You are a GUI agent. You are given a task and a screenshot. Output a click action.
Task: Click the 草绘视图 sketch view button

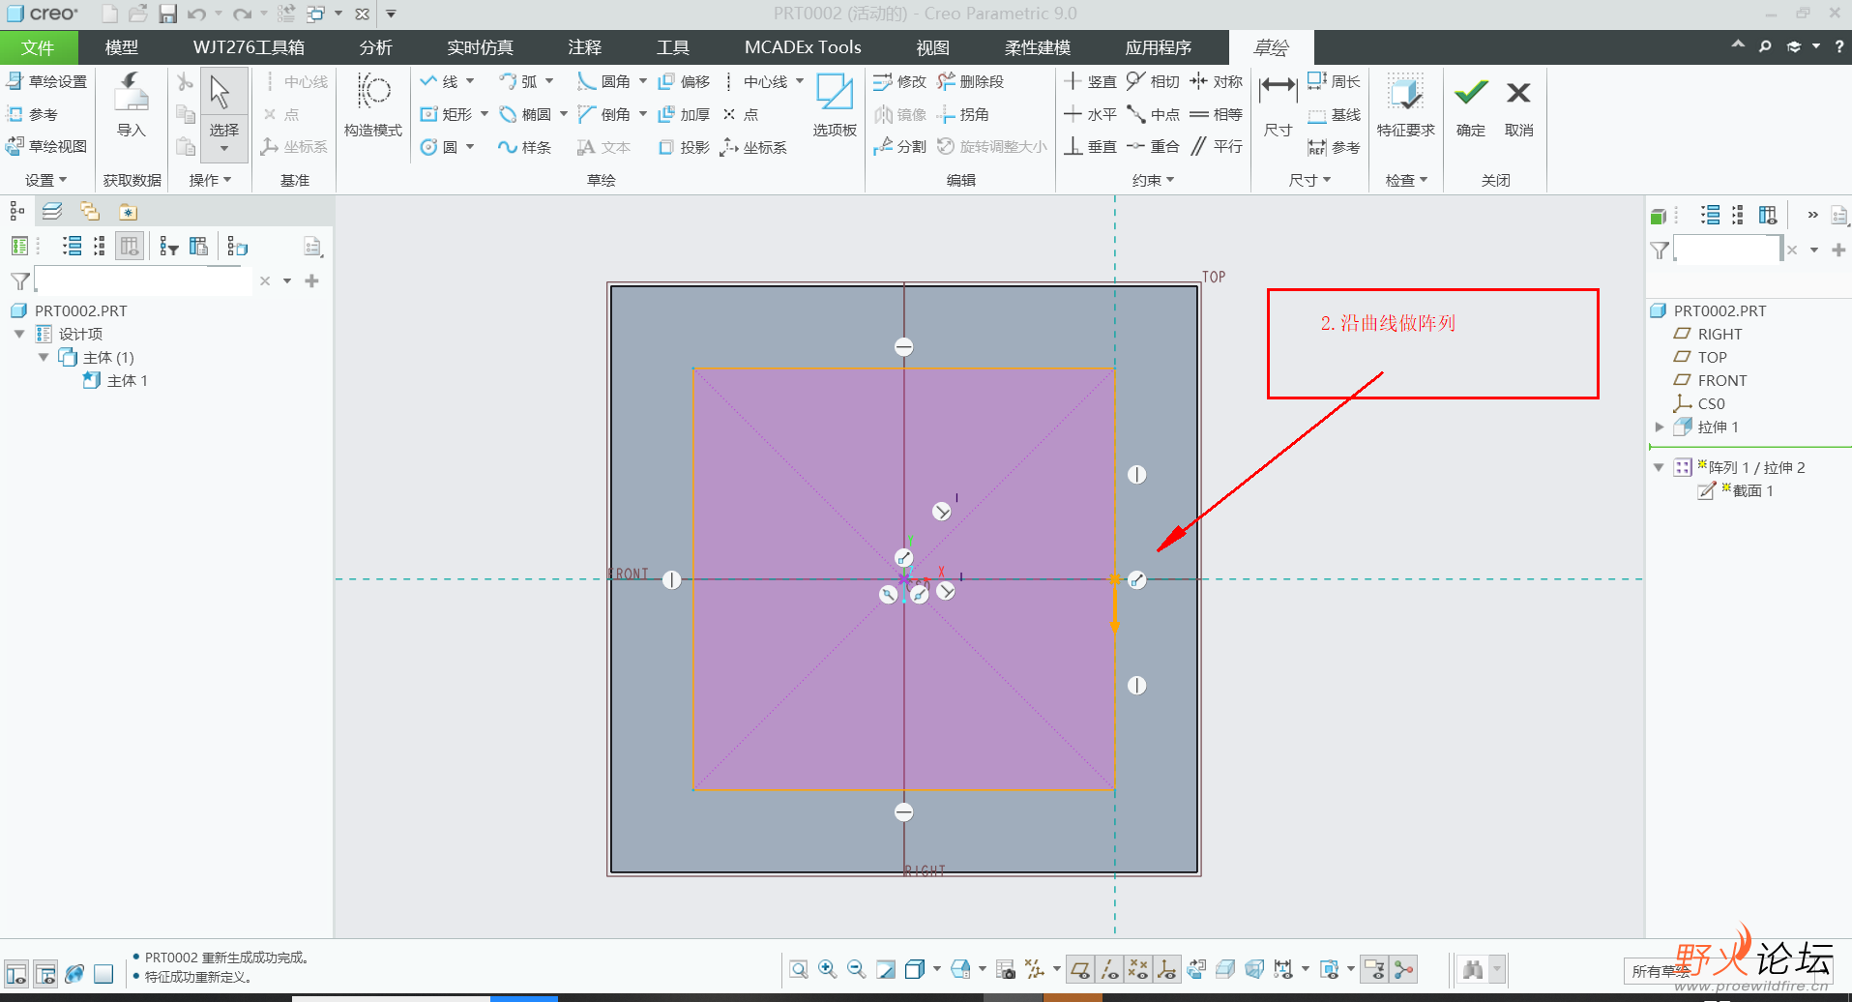pos(46,147)
